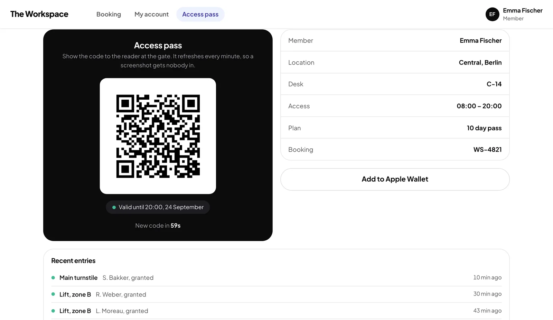Open the Booking tab

point(109,14)
